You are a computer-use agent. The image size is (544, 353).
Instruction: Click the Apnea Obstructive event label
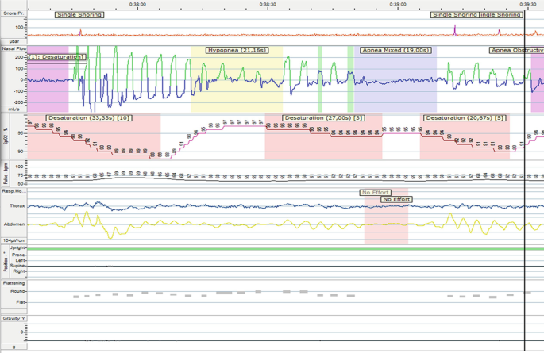pos(516,50)
